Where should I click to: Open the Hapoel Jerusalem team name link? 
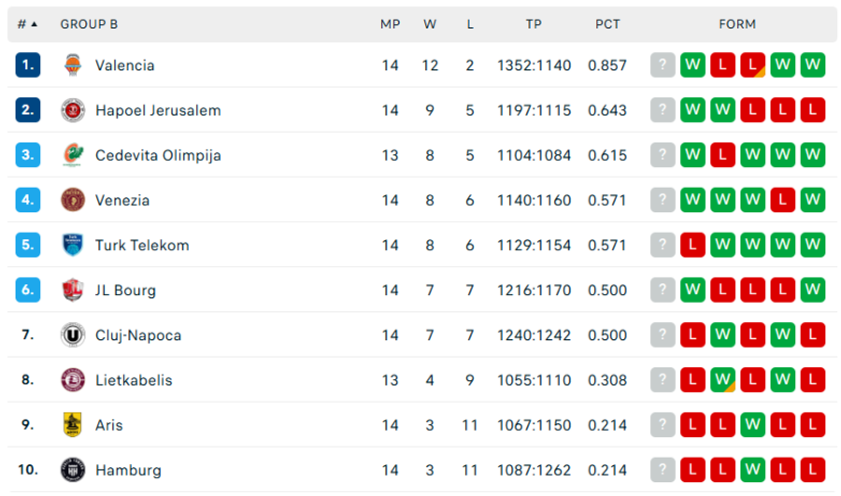pyautogui.click(x=158, y=110)
